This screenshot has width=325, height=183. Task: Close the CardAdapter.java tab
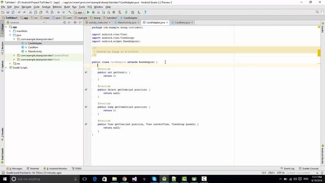(167, 22)
